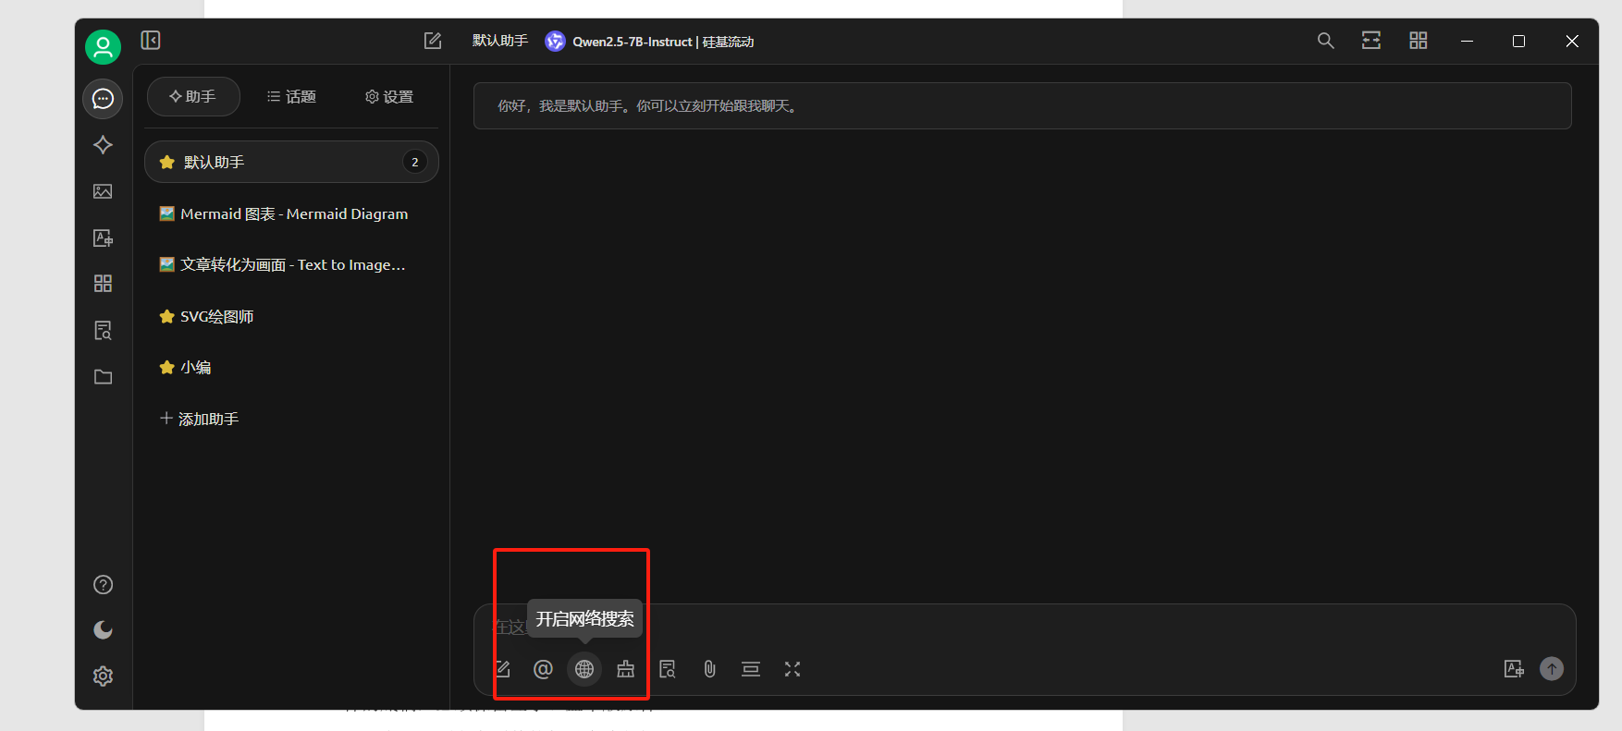This screenshot has width=1622, height=731.
Task: Attach a file with the paperclip icon
Action: click(709, 669)
